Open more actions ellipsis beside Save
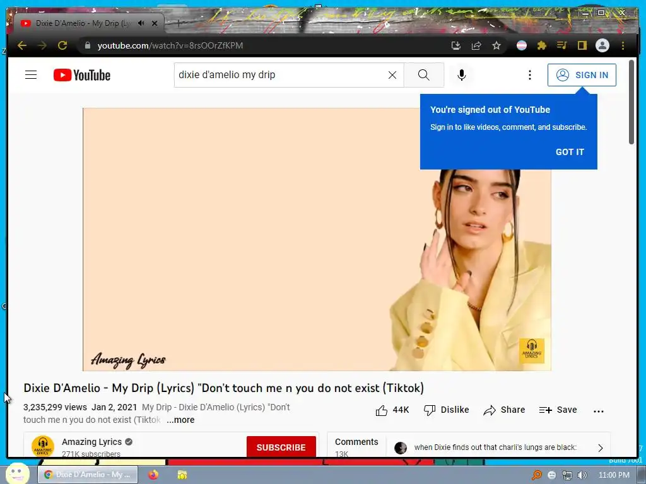646x484 pixels. [598, 411]
